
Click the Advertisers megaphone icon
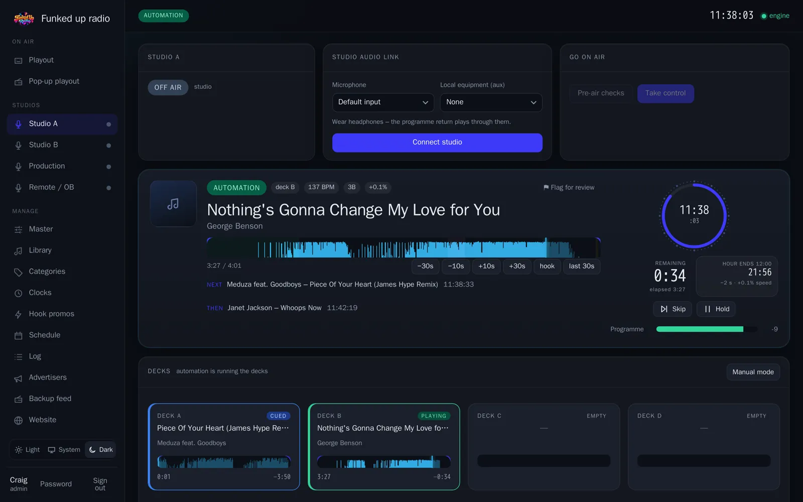pos(19,378)
